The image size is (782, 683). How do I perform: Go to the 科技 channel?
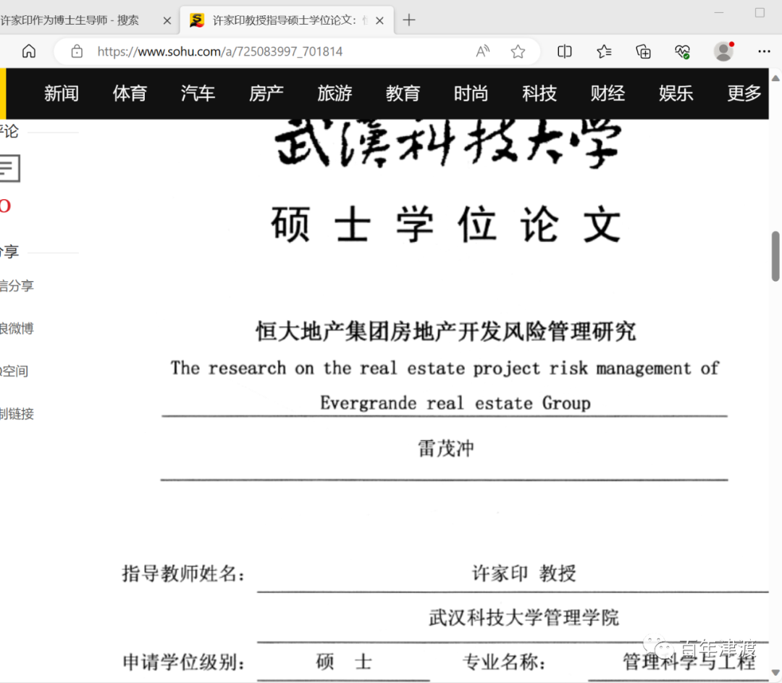(x=539, y=93)
